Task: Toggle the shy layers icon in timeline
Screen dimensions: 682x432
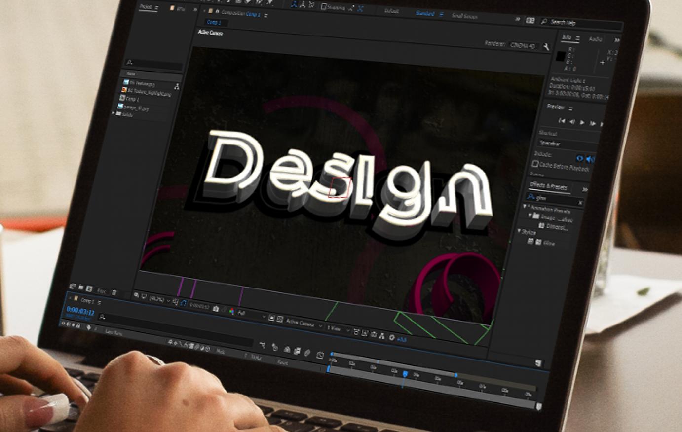Action: pyautogui.click(x=287, y=349)
